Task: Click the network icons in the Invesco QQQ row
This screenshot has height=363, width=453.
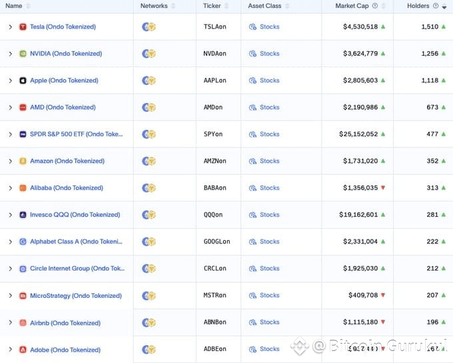Action: click(x=149, y=215)
